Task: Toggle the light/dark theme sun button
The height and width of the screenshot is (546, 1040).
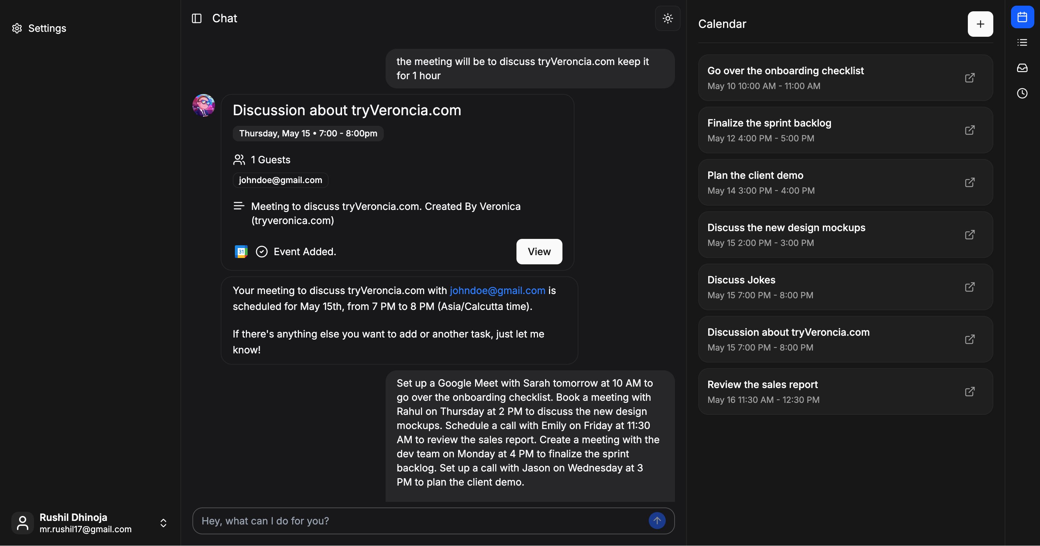Action: tap(668, 18)
